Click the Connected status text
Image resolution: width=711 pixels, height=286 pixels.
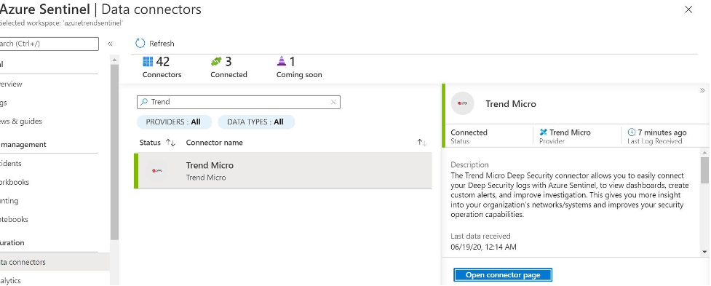pyautogui.click(x=469, y=132)
